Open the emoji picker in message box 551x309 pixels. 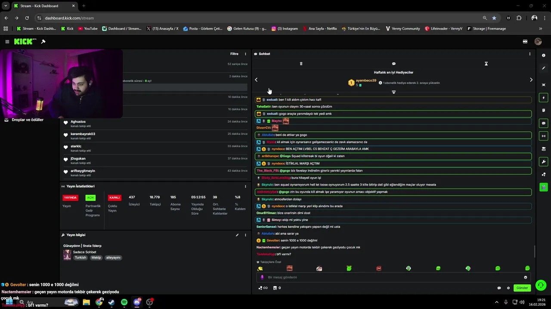(x=525, y=277)
